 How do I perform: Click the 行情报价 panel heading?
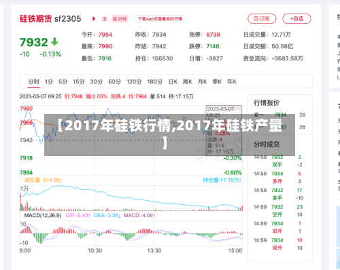(x=267, y=103)
